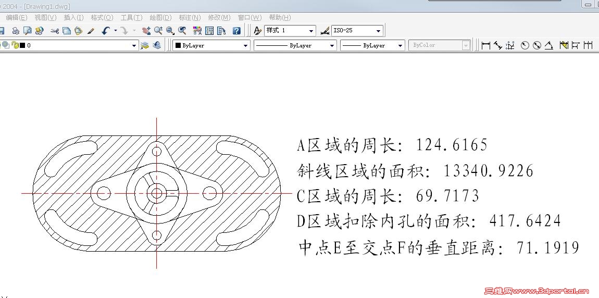Open the Tool Palettes icon

[221, 31]
